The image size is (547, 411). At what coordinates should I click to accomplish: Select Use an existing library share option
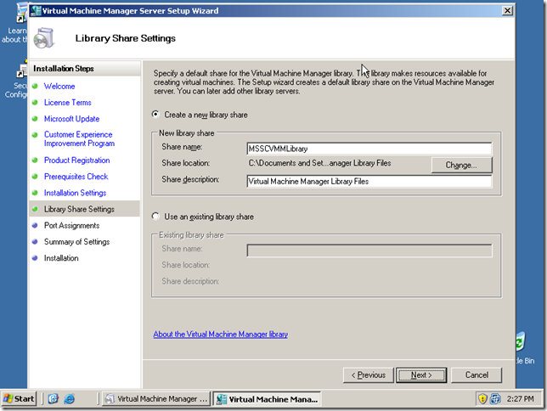click(155, 217)
